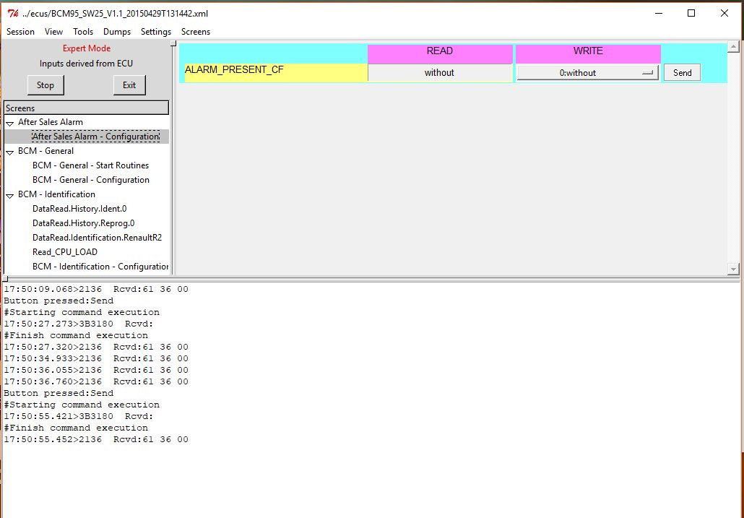
Task: Collapse the BCM - General tree node
Action: pyautogui.click(x=9, y=152)
